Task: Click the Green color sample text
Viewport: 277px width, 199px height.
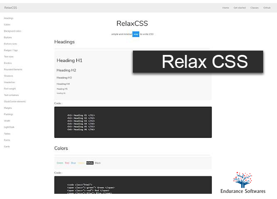Action: tap(60, 163)
